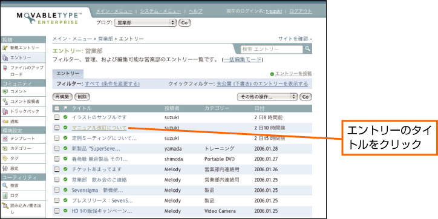Screen dimensions: 438x219
Task: Click the ログ log icon
Action: click(5, 195)
